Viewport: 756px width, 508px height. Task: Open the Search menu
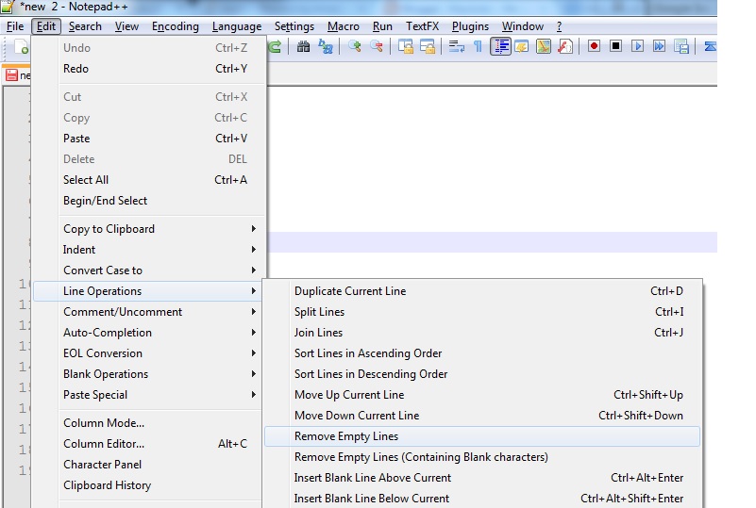click(85, 26)
